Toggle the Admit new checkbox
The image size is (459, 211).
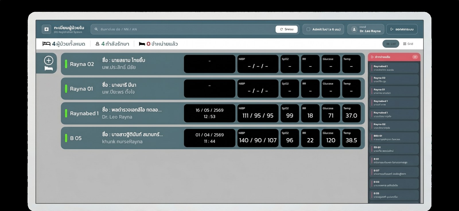click(x=308, y=29)
